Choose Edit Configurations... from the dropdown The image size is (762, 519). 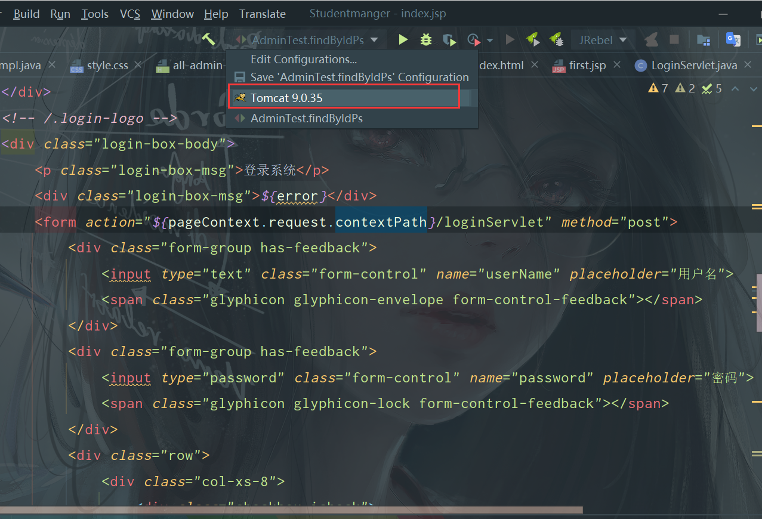tap(304, 59)
